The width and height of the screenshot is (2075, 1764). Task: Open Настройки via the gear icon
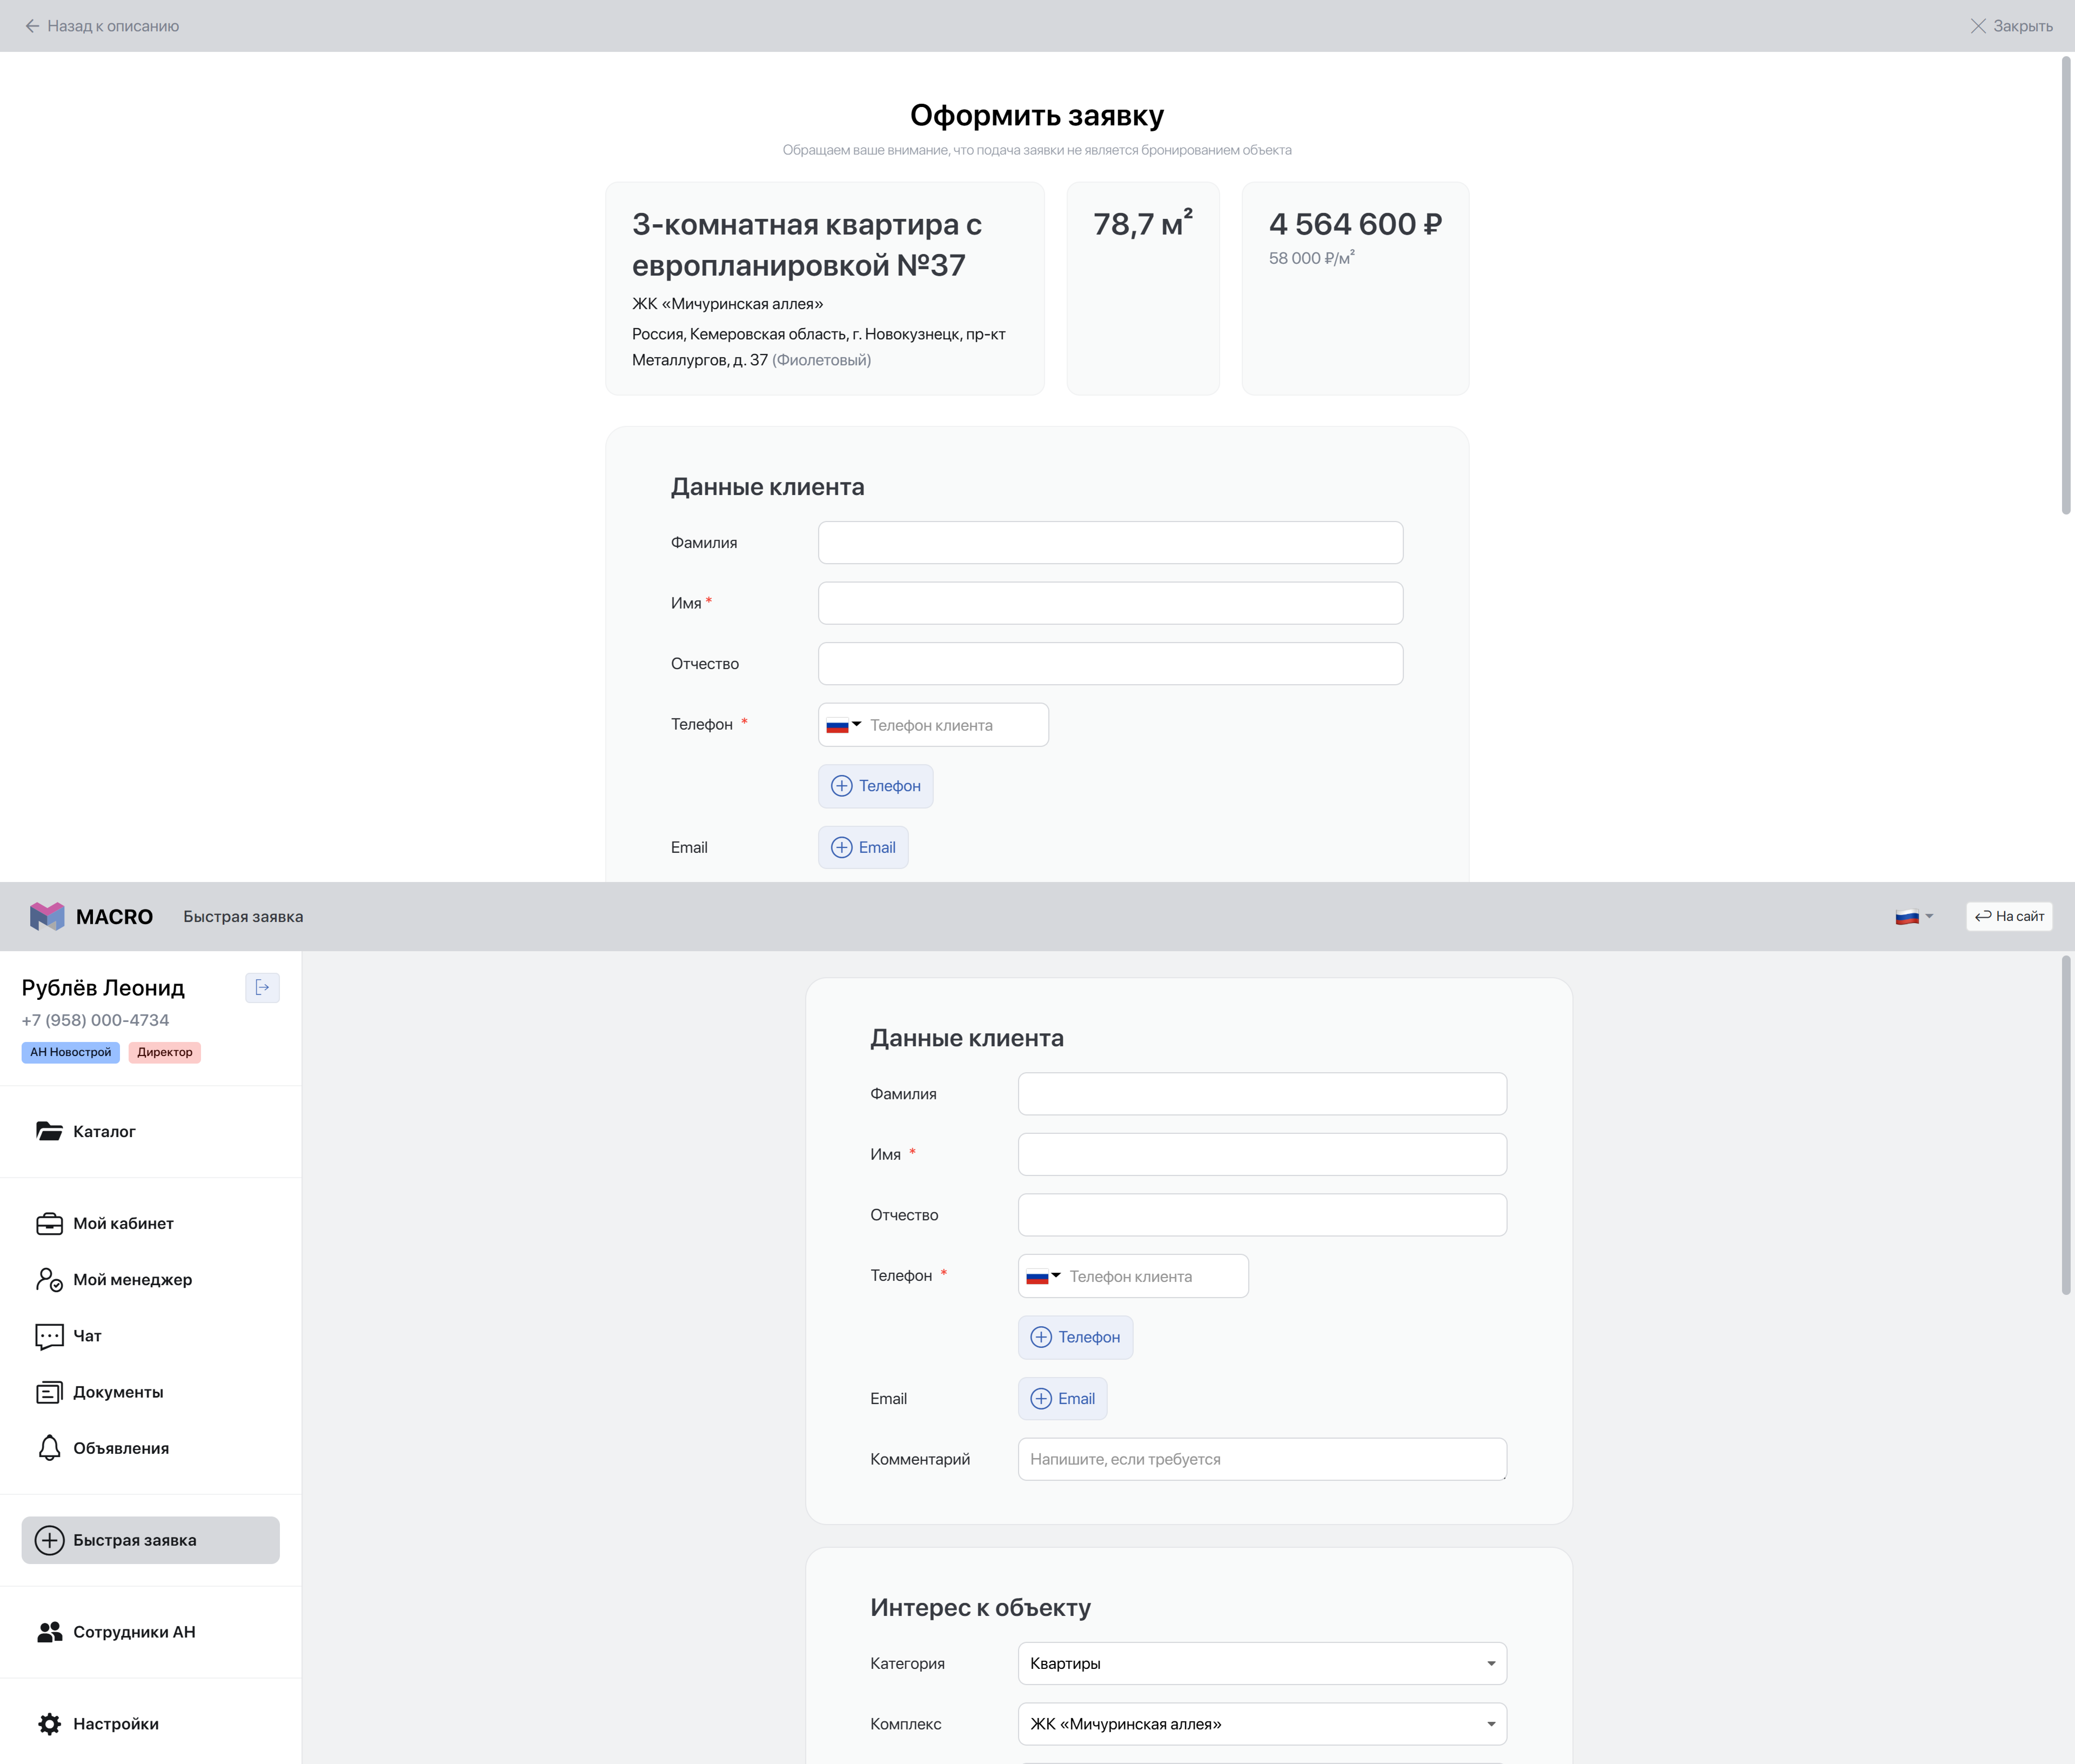pyautogui.click(x=49, y=1724)
